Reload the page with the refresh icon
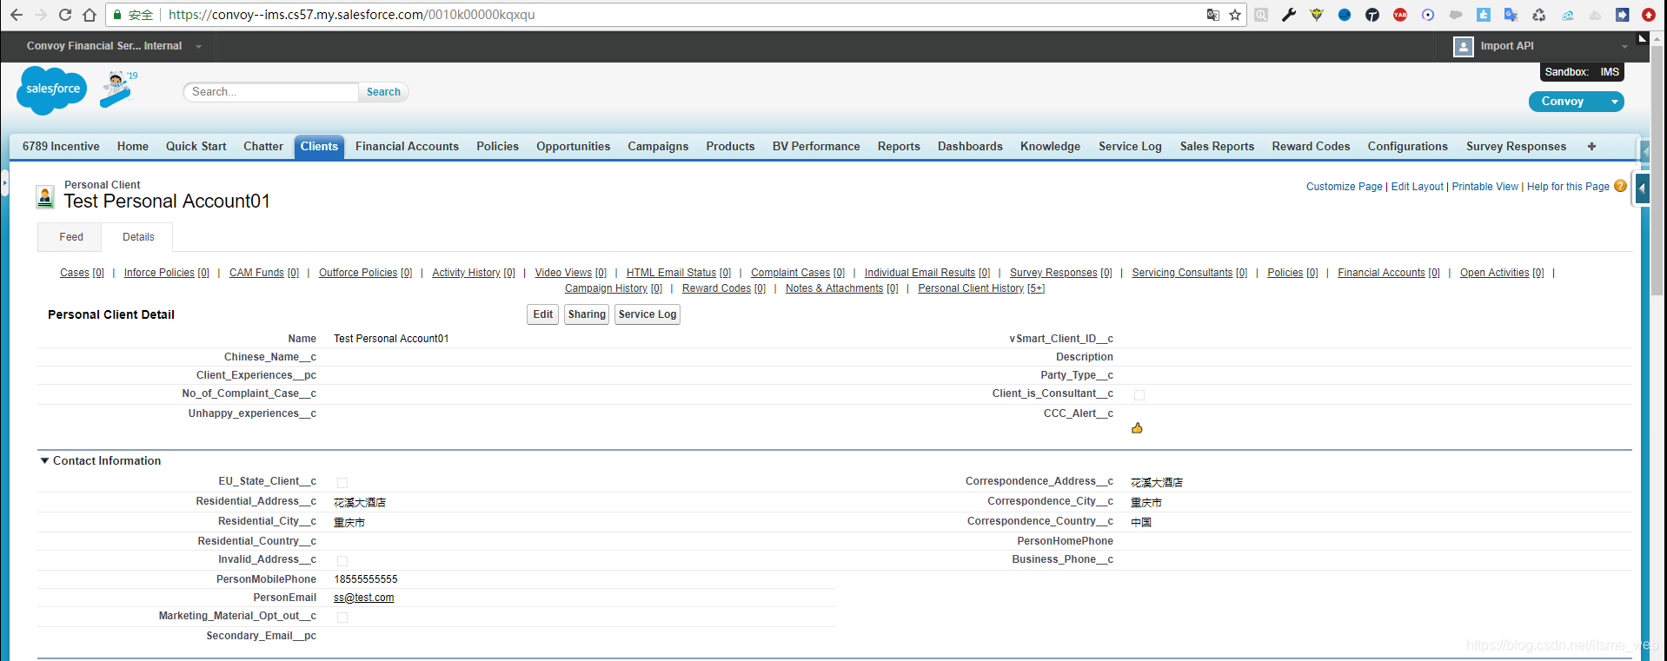This screenshot has height=661, width=1667. pos(64,15)
